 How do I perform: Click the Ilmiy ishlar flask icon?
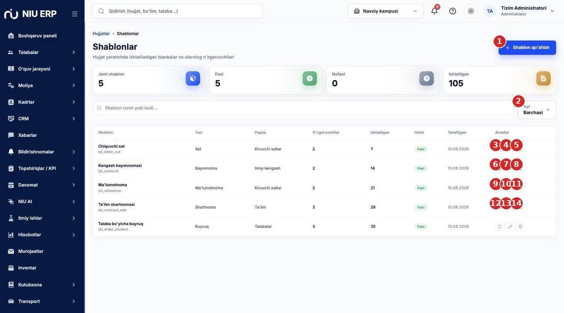tap(11, 218)
